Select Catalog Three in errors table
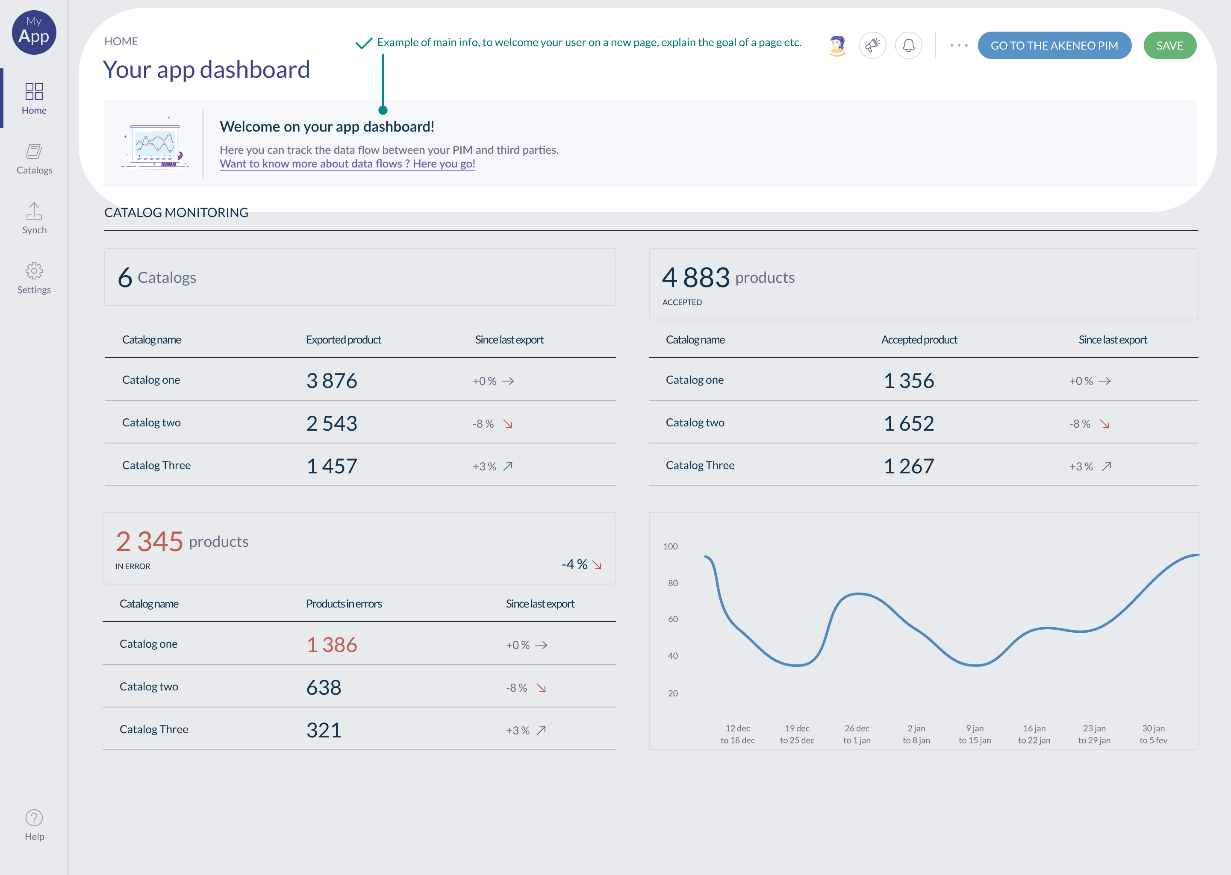The image size is (1231, 875). coord(153,730)
